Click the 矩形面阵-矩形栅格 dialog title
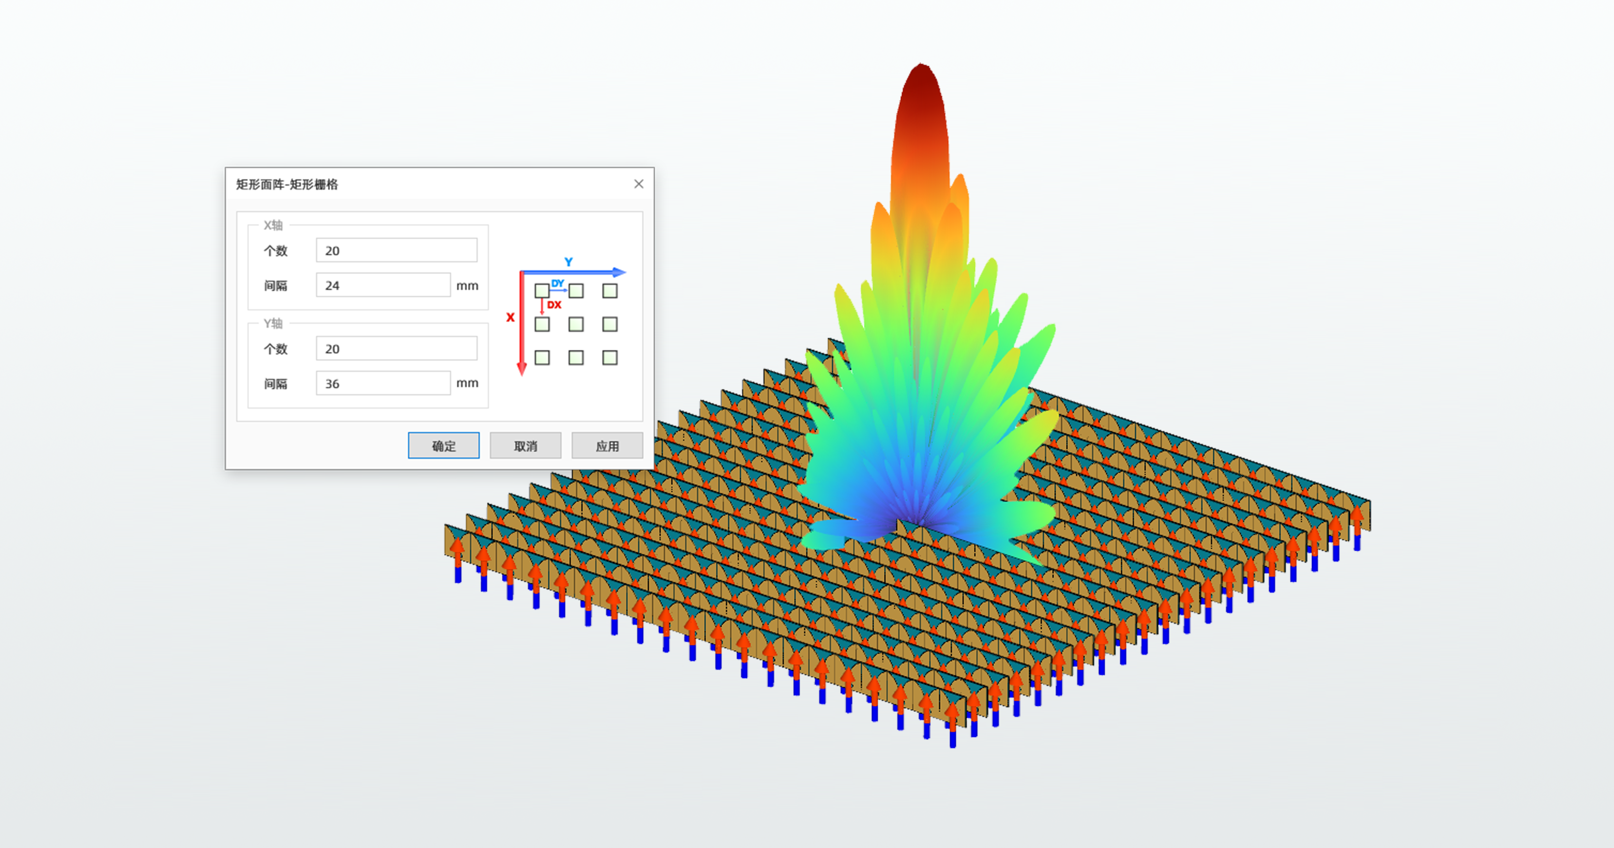The width and height of the screenshot is (1614, 848). (x=287, y=184)
